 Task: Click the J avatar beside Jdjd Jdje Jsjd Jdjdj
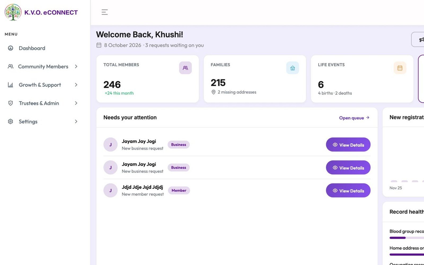(111, 190)
